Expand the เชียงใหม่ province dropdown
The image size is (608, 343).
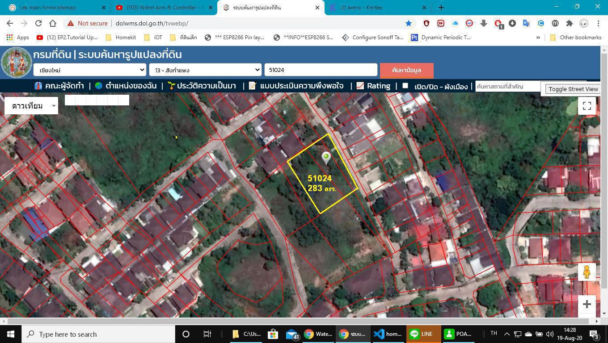(x=89, y=70)
